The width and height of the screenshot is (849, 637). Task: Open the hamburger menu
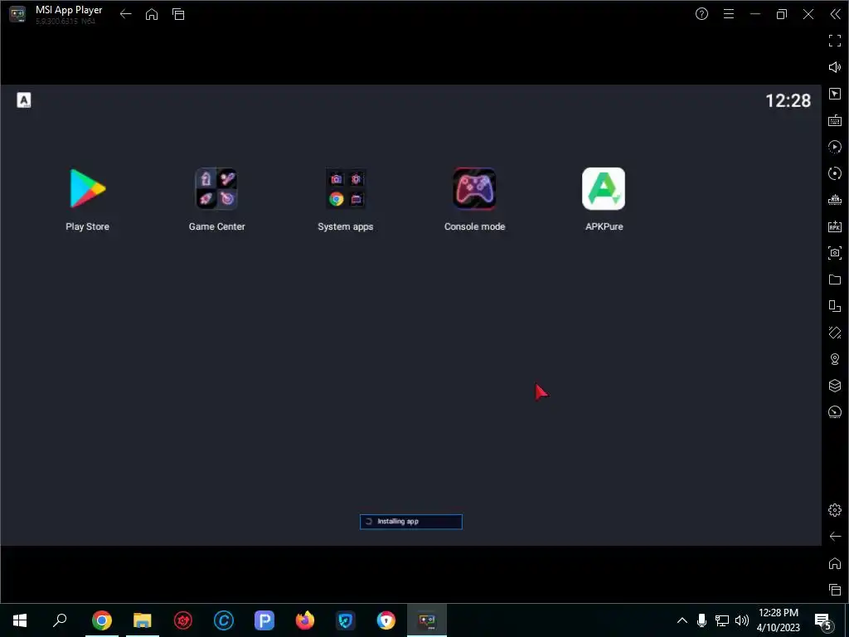point(729,14)
